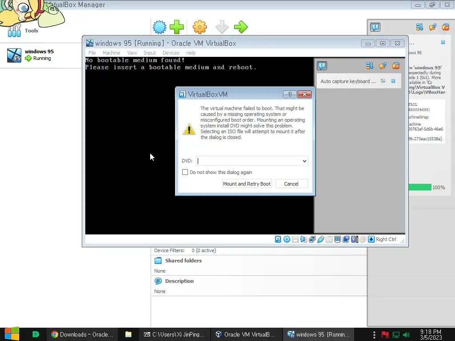
Task: Click the keep-finished notifications icon in VM notification panel
Action: click(383, 66)
